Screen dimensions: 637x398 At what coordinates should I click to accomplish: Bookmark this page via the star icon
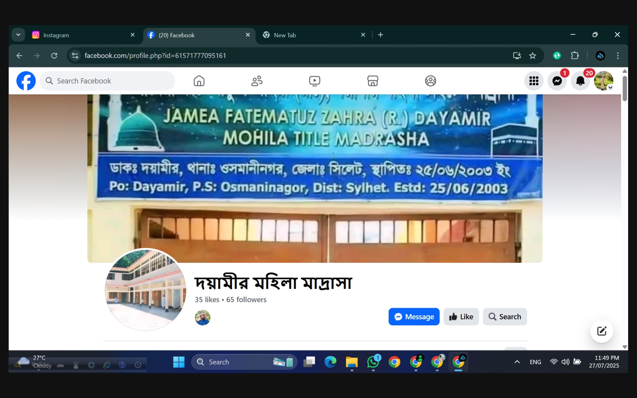533,55
